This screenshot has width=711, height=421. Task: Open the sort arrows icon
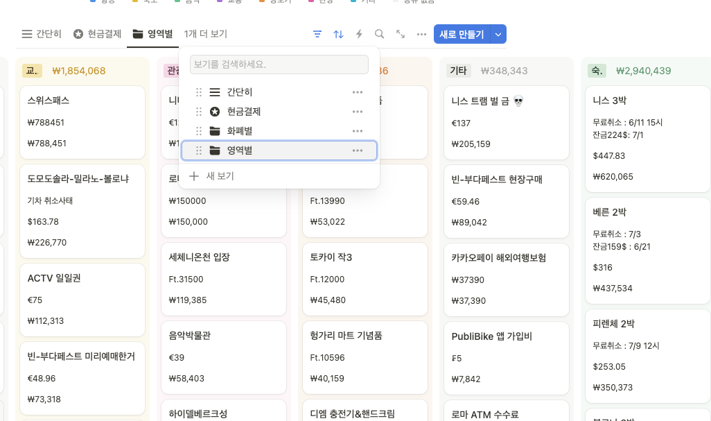coord(338,34)
